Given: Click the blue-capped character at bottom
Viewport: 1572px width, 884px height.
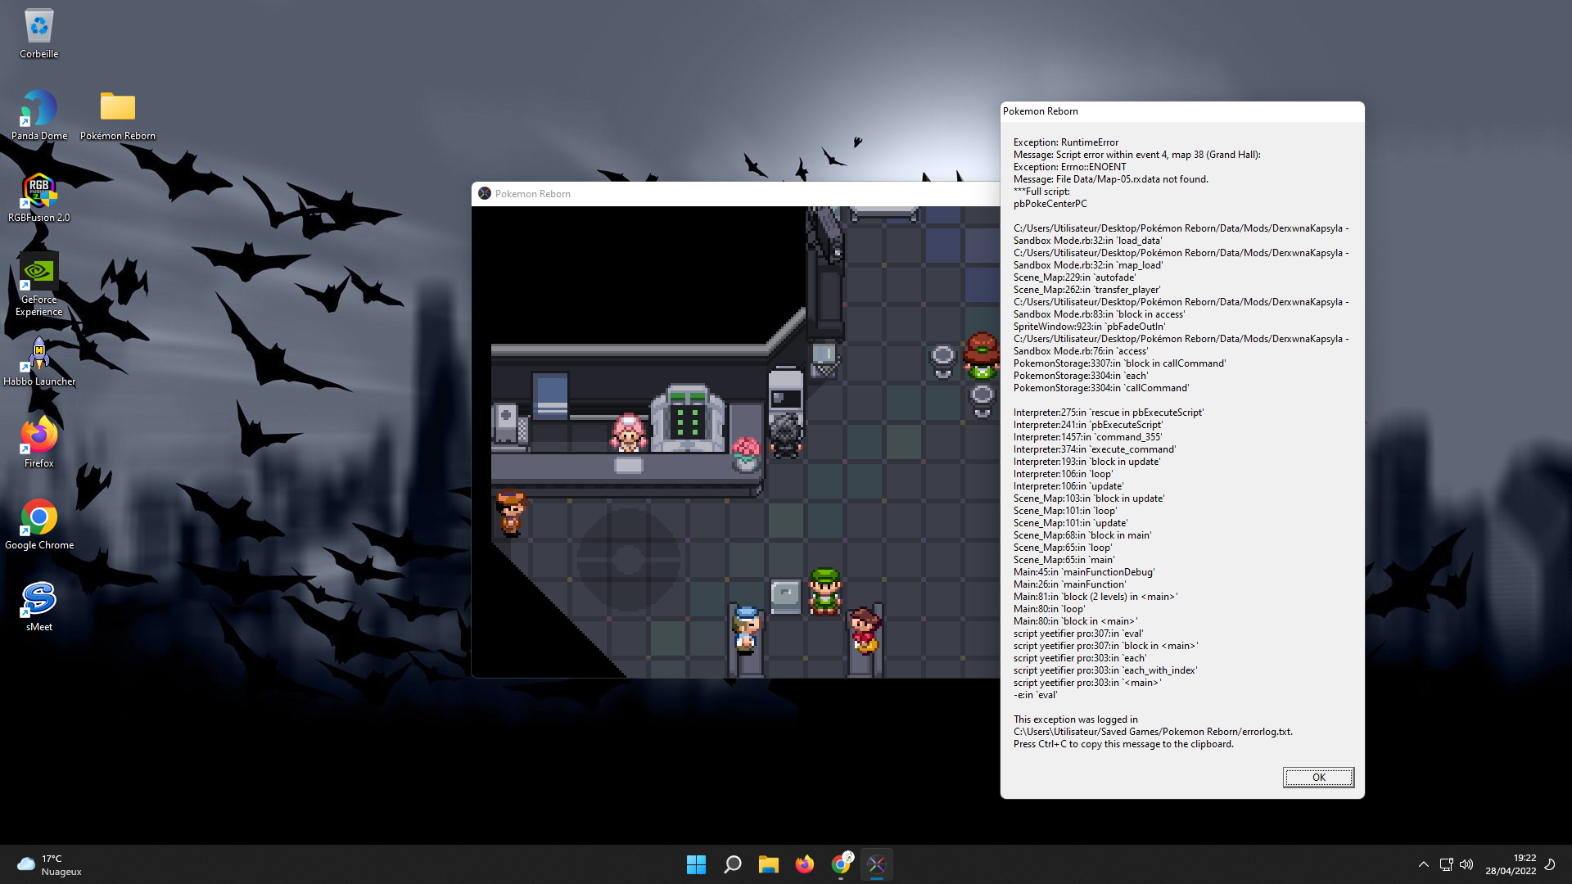Looking at the screenshot, I should click(745, 629).
